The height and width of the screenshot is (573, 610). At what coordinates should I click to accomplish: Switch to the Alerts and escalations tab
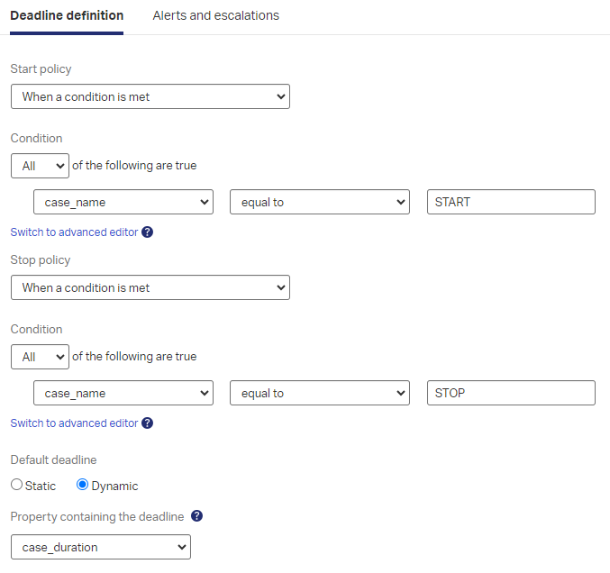pyautogui.click(x=215, y=15)
